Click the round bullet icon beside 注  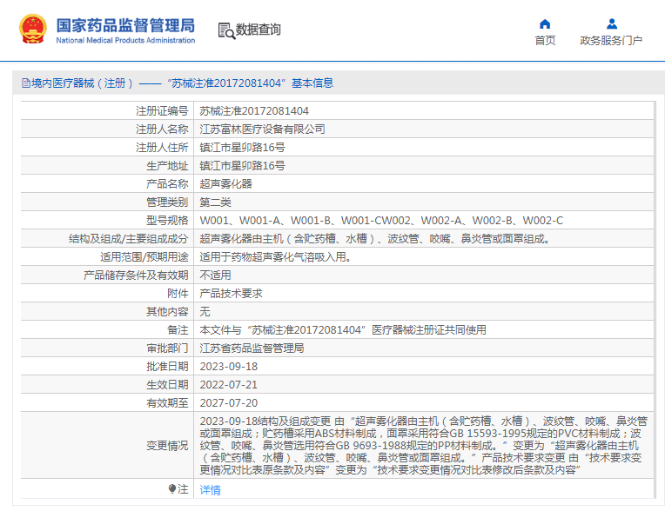[x=171, y=489]
